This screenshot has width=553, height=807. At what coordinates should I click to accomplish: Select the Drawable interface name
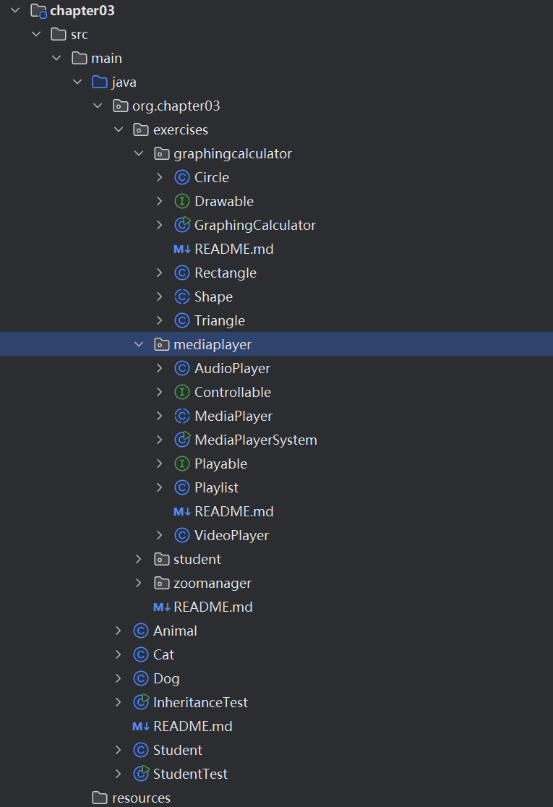[224, 201]
